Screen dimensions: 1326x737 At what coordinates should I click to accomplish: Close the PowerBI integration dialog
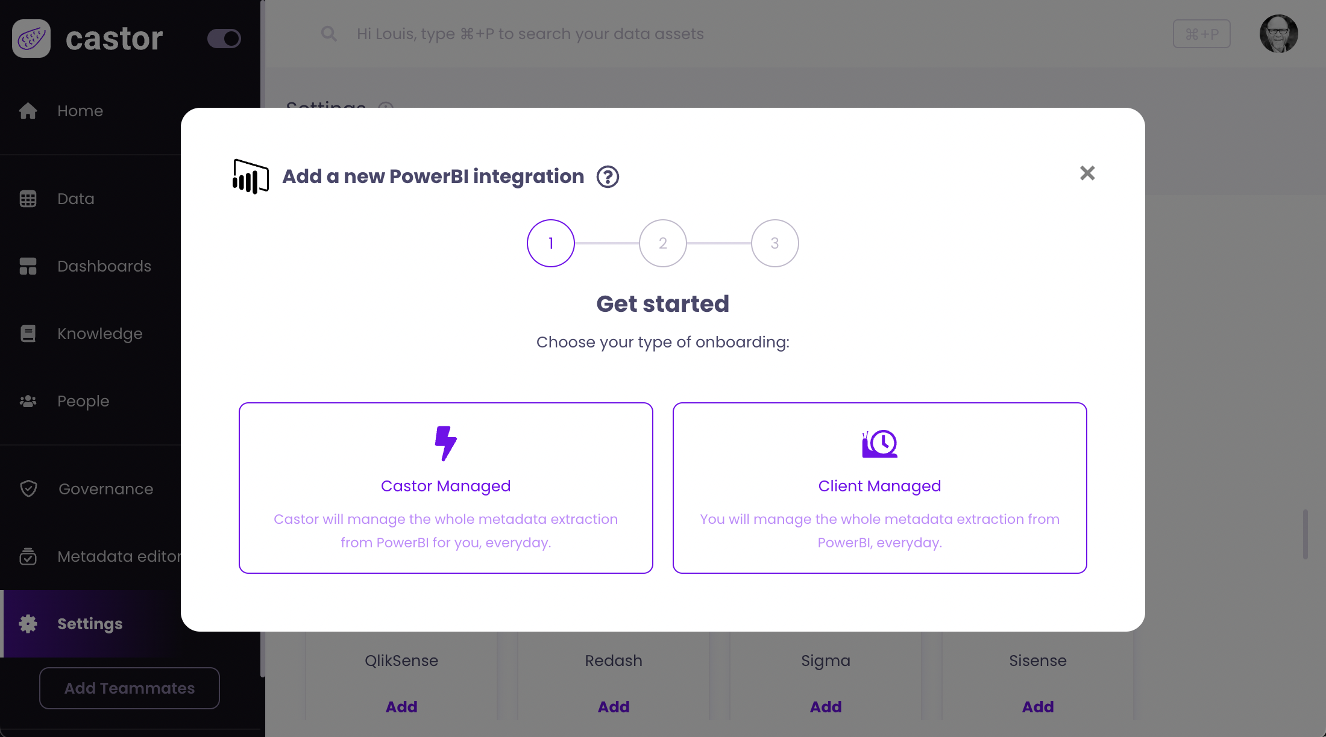point(1087,173)
